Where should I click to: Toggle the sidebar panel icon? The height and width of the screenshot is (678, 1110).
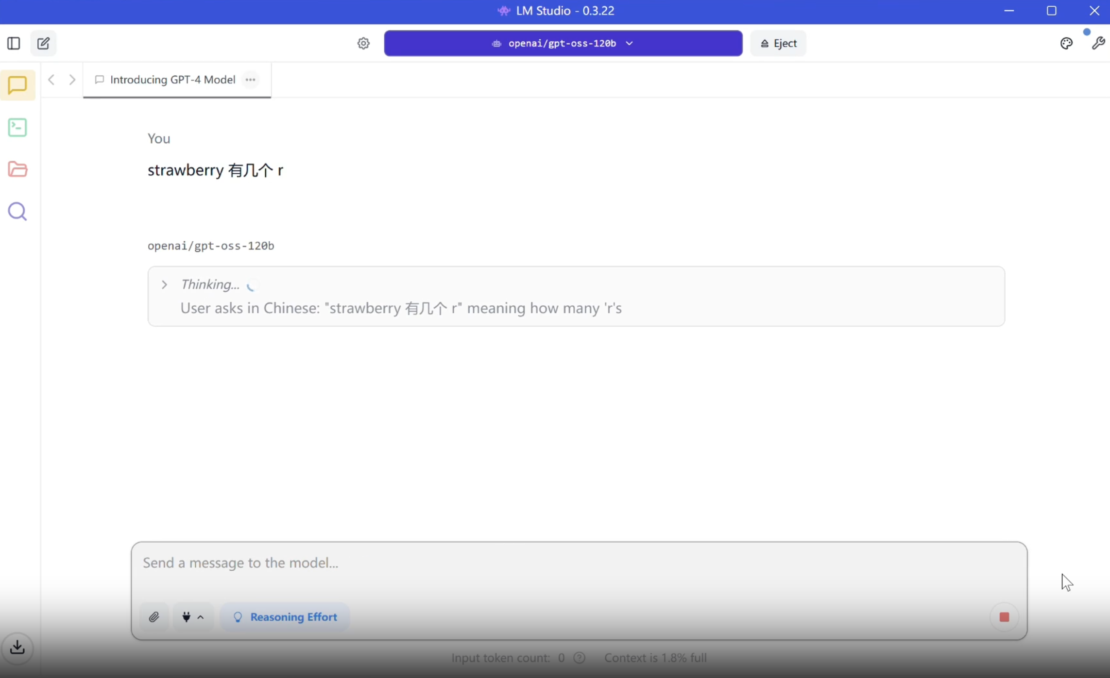(x=14, y=43)
